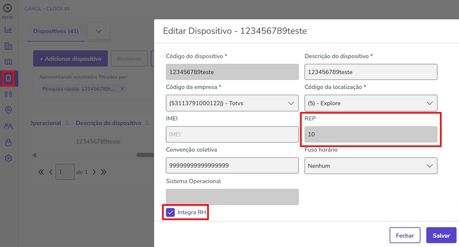Open the map icon in sidebar

[8, 62]
